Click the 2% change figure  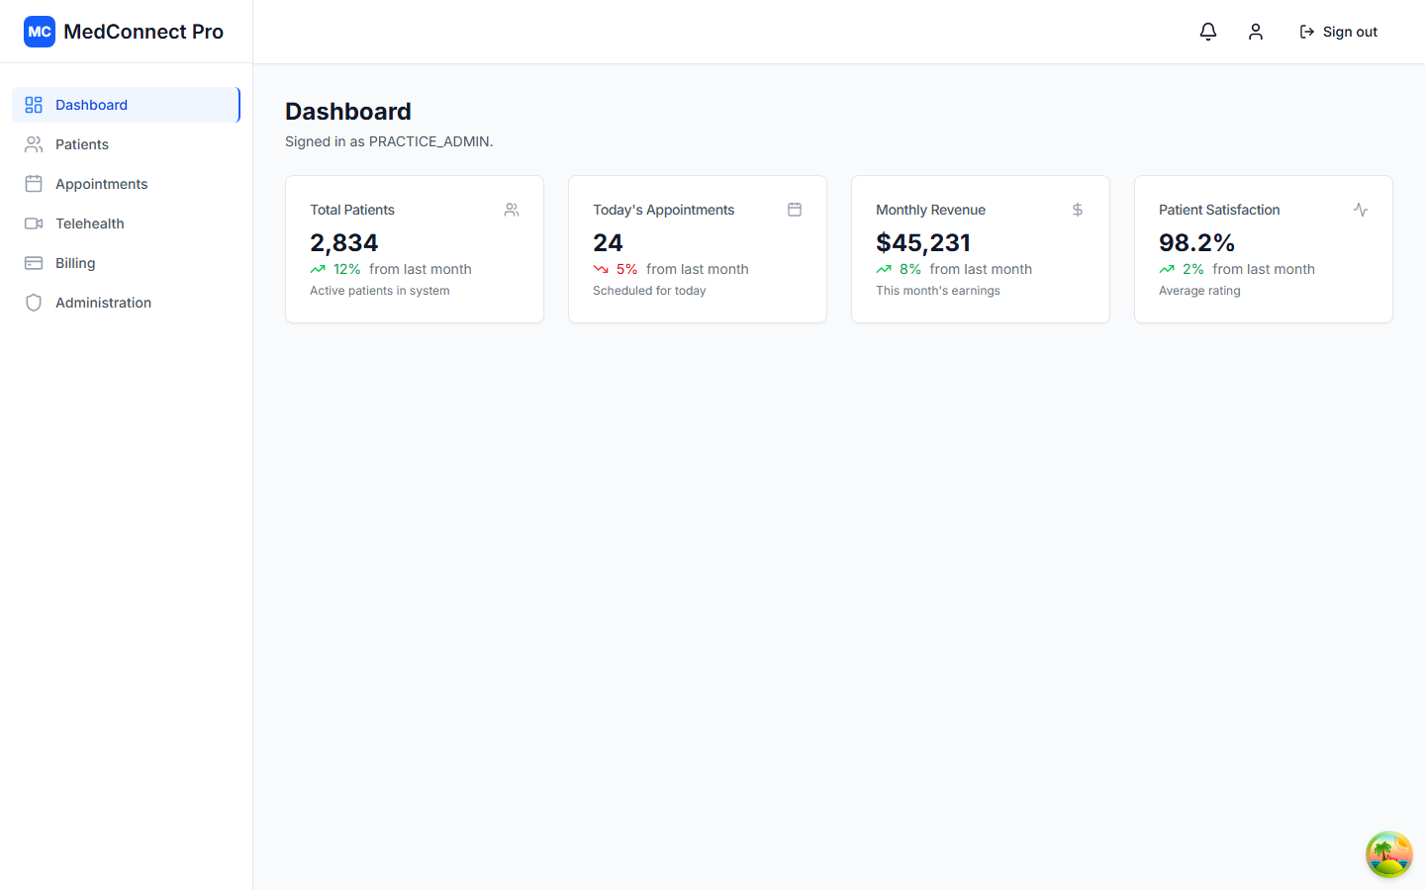click(x=1193, y=269)
